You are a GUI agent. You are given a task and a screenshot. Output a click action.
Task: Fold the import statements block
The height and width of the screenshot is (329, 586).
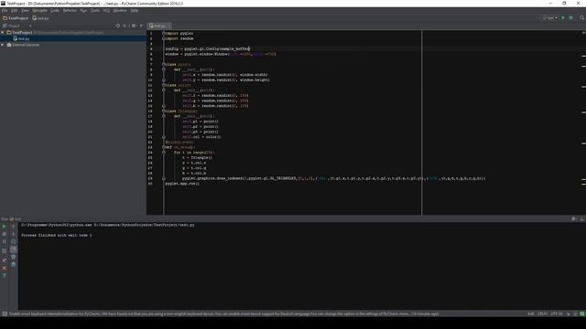point(164,33)
